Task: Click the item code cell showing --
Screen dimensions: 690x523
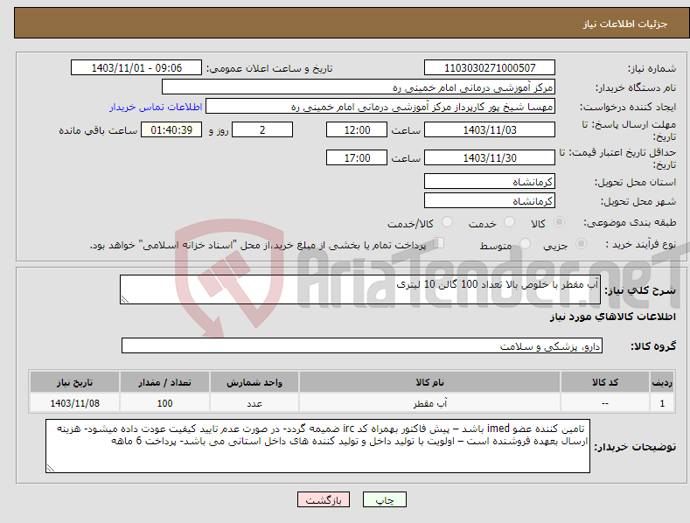Action: pyautogui.click(x=605, y=403)
